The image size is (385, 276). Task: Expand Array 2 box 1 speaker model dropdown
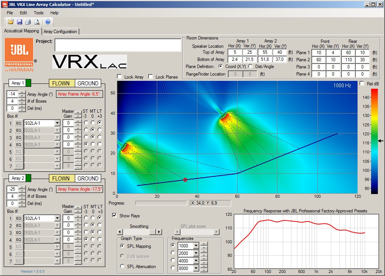(x=57, y=218)
